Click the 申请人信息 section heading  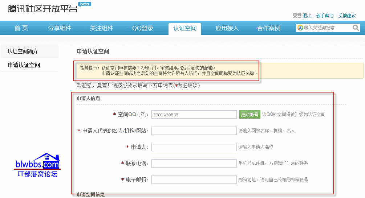pos(88,99)
